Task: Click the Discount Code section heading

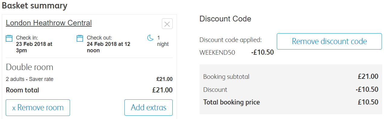Action: 225,19
